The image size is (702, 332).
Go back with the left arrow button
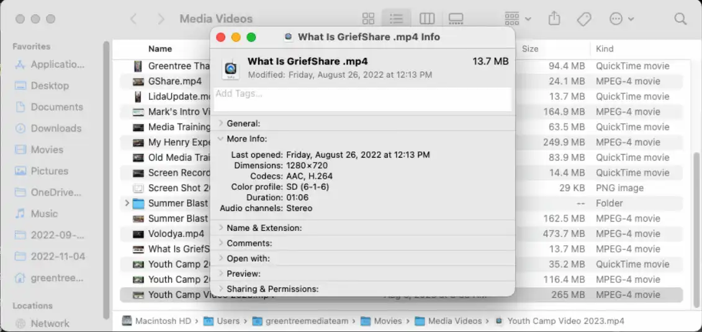point(133,19)
